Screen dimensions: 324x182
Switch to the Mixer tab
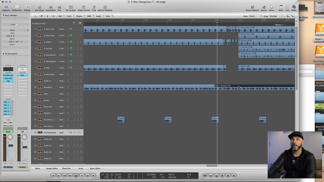click(x=37, y=169)
